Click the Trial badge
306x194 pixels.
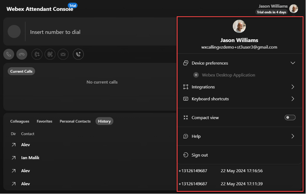click(x=72, y=6)
